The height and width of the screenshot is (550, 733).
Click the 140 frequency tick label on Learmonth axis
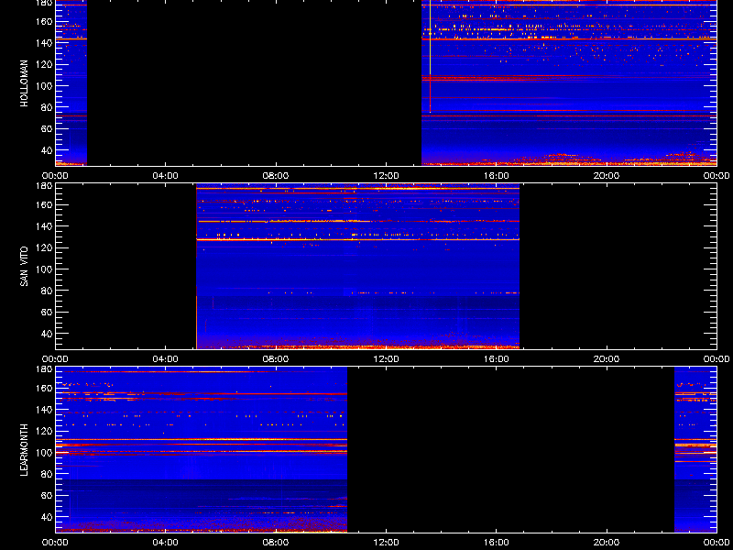pos(45,410)
